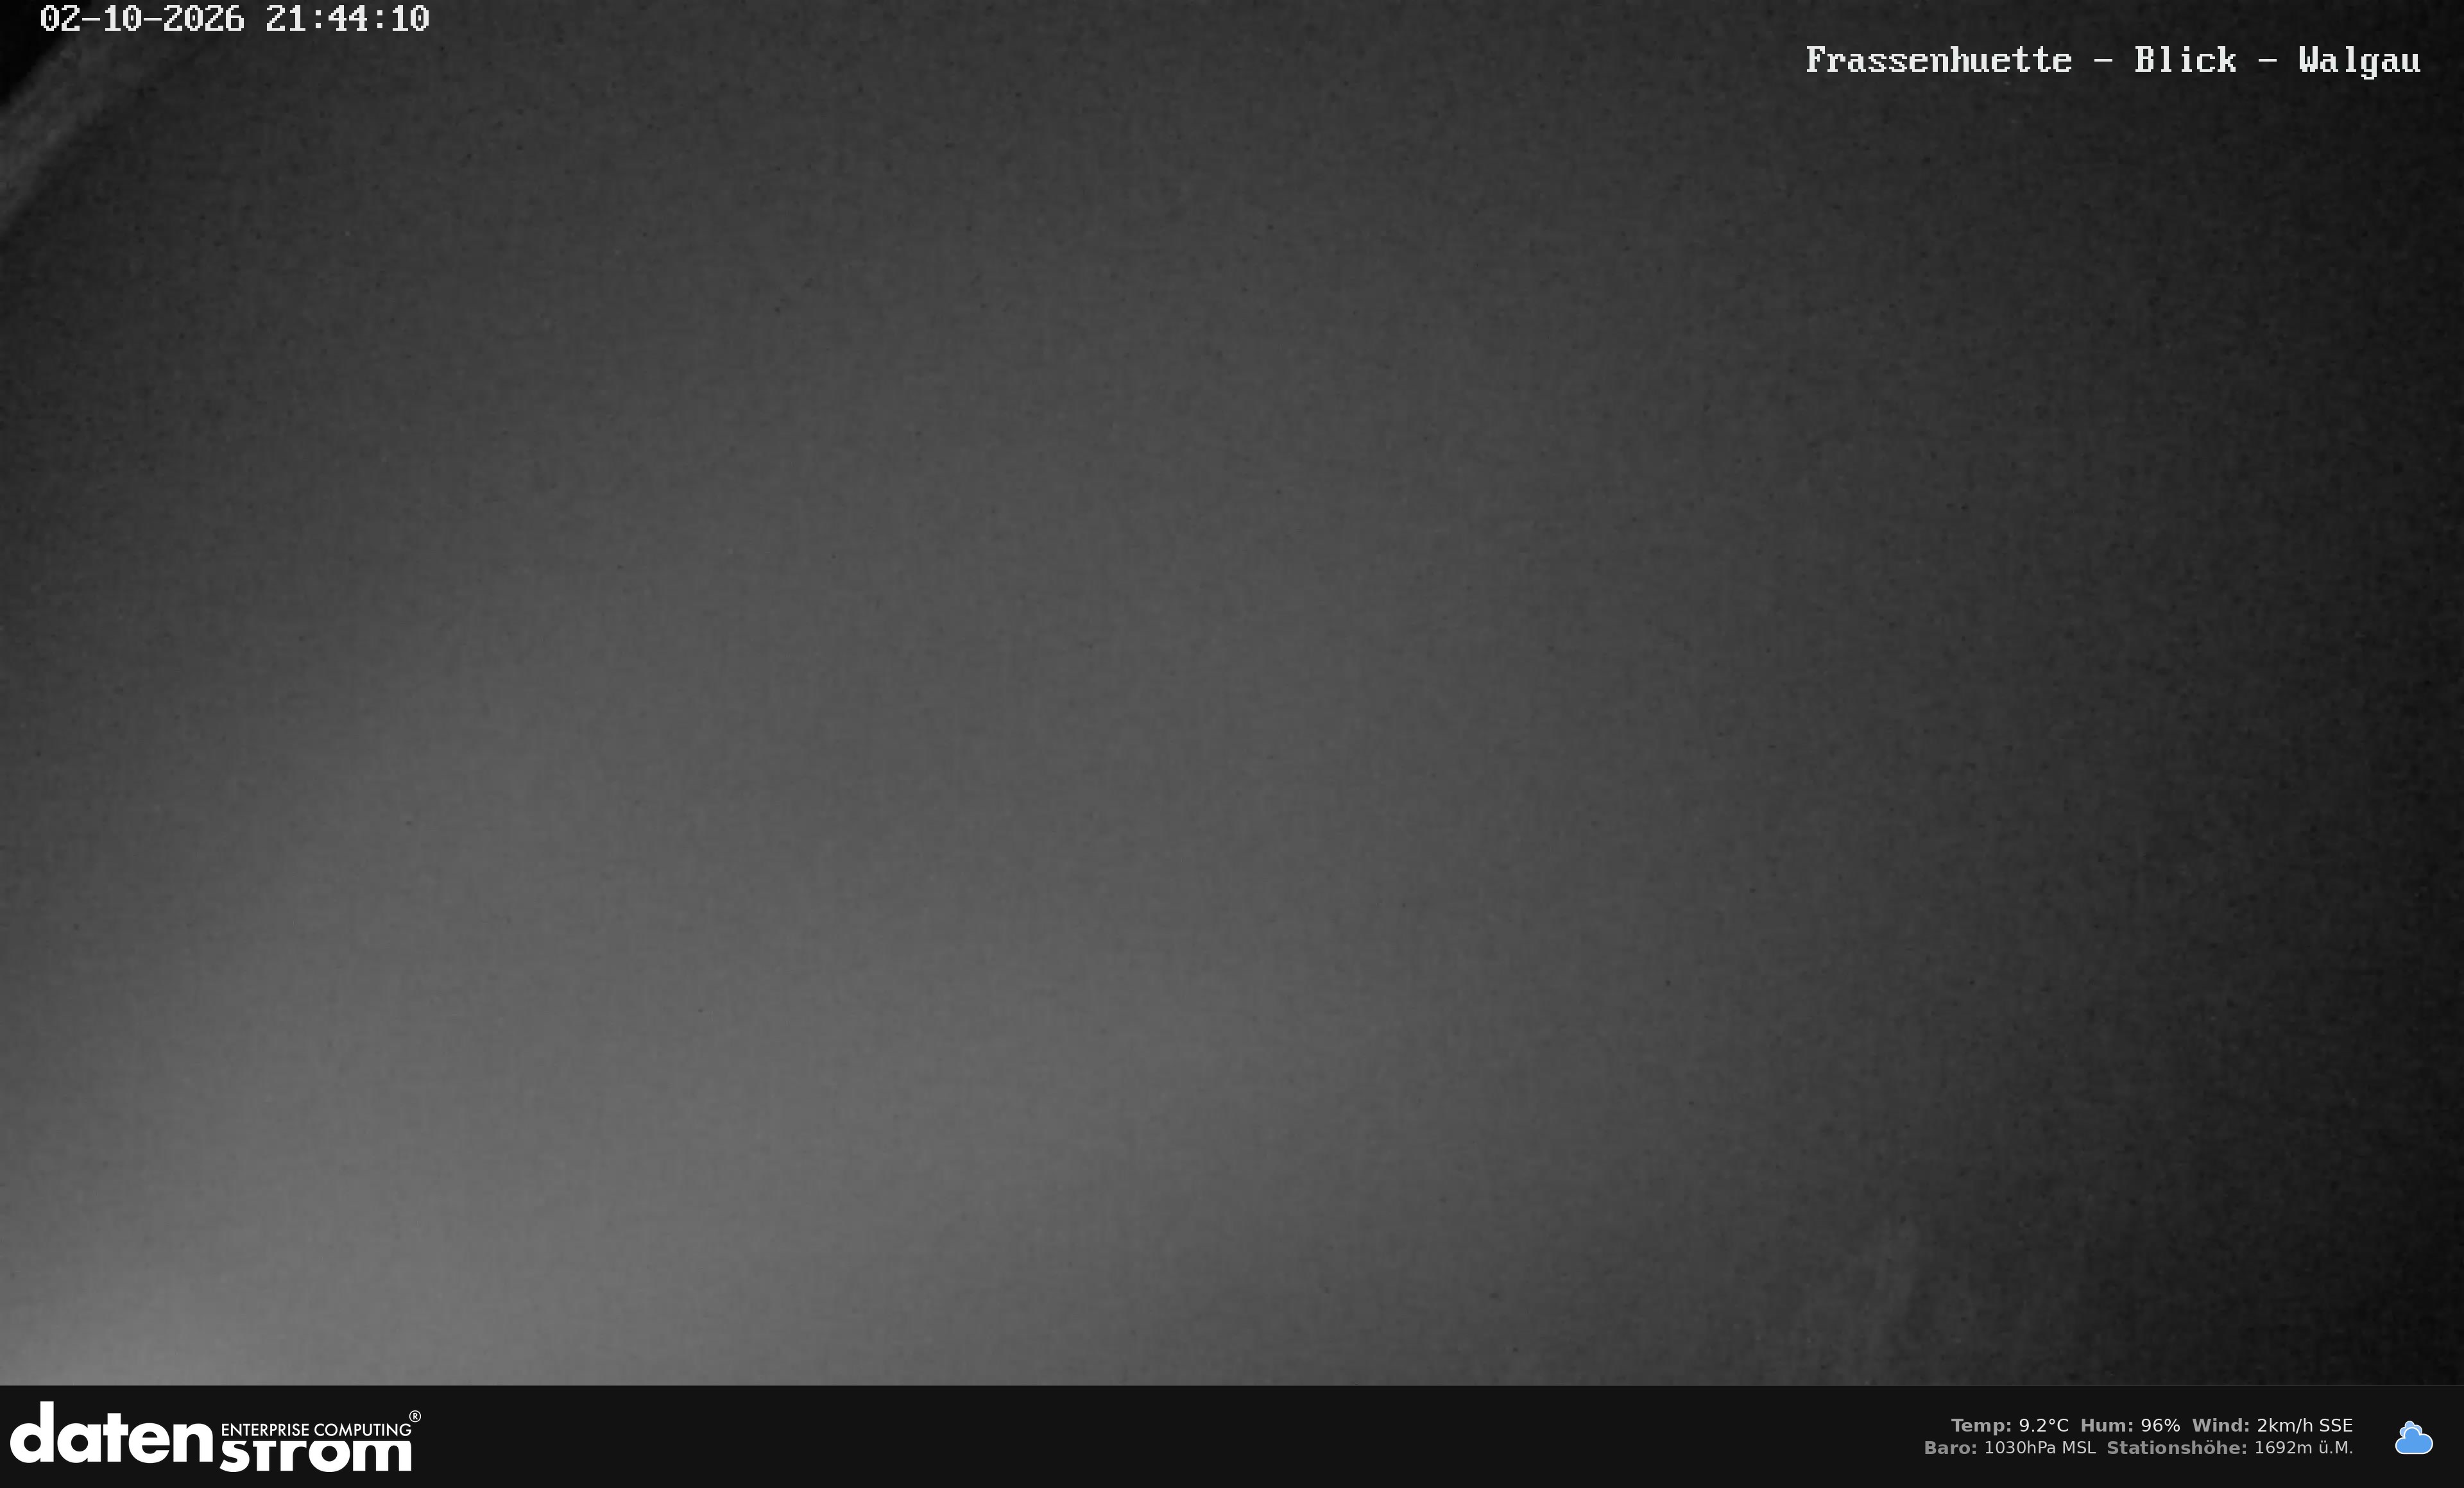The width and height of the screenshot is (2464, 1488).
Task: Click the blue cloud weather icon
Action: click(2413, 1437)
